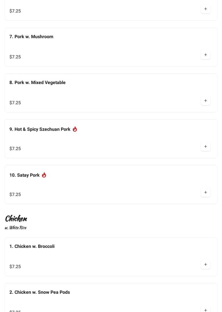The height and width of the screenshot is (312, 222).
Task: Click spicy flame icon beside Satay Pork
Action: pyautogui.click(x=44, y=175)
